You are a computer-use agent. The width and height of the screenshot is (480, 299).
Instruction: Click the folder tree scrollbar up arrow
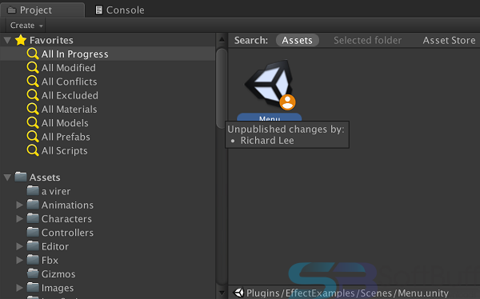(222, 39)
